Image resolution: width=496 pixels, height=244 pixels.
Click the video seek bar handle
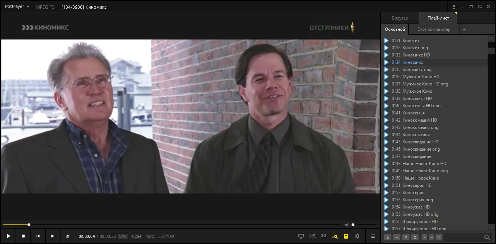pos(29,225)
